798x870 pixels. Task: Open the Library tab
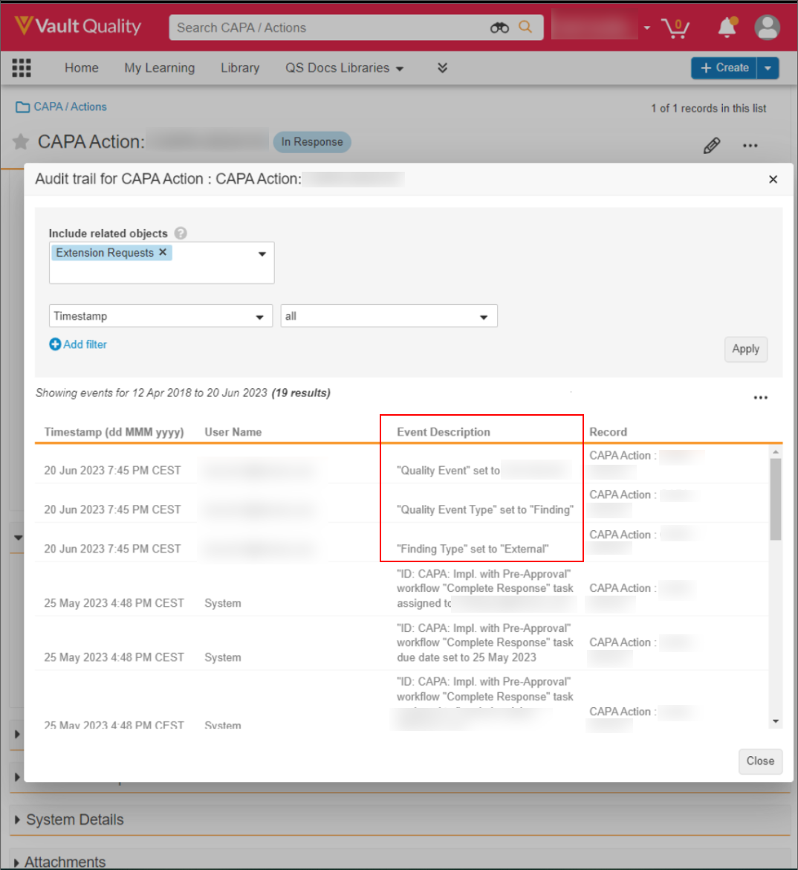tap(240, 68)
